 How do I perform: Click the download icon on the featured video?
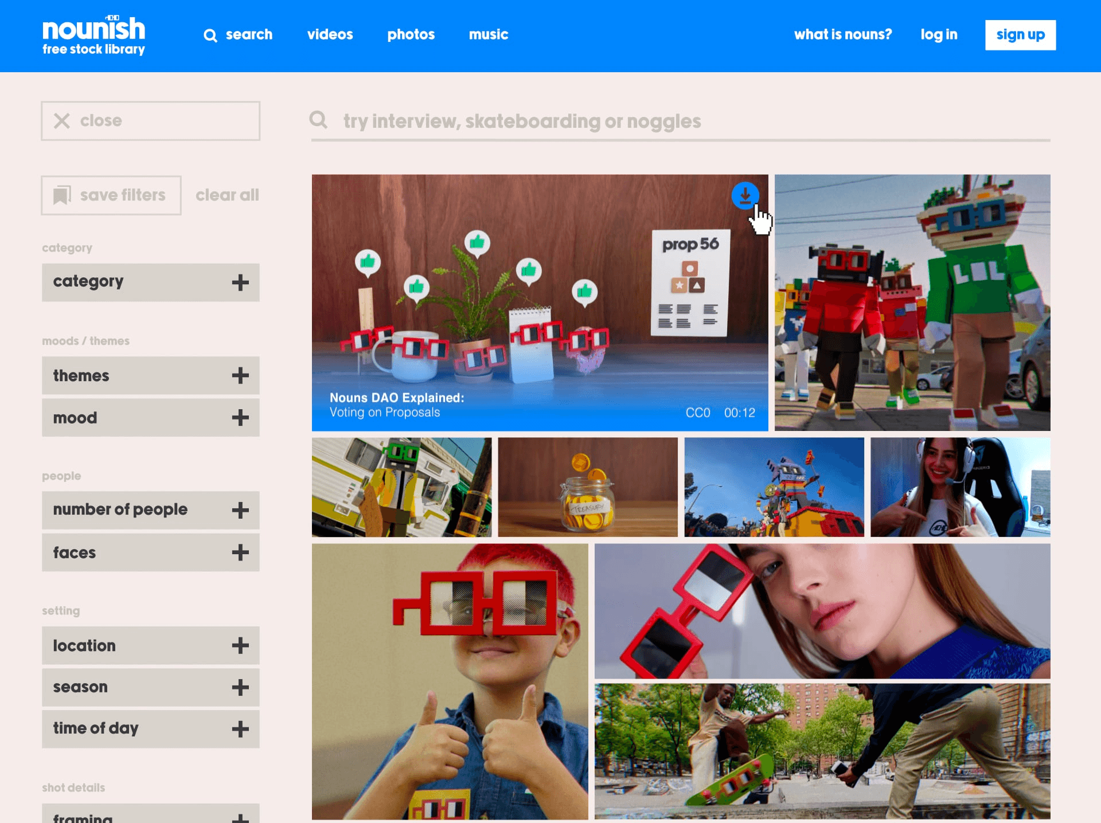click(x=745, y=196)
